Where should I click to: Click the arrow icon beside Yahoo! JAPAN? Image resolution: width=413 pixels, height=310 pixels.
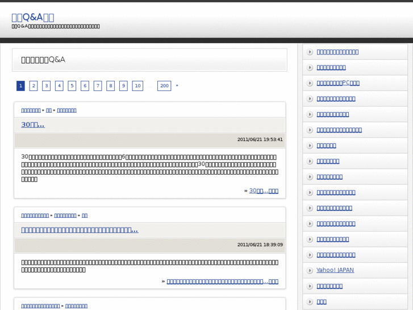tap(310, 270)
